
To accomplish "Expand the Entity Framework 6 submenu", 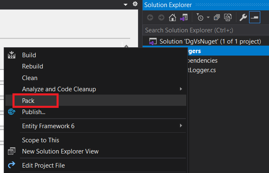I will pos(180,126).
